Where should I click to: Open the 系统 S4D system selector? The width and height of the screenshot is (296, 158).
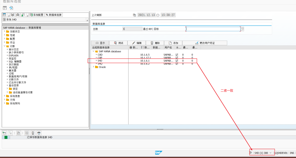(x=45, y=20)
